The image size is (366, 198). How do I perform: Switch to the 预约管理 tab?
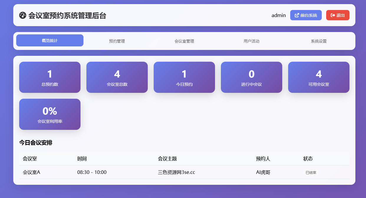pos(117,41)
